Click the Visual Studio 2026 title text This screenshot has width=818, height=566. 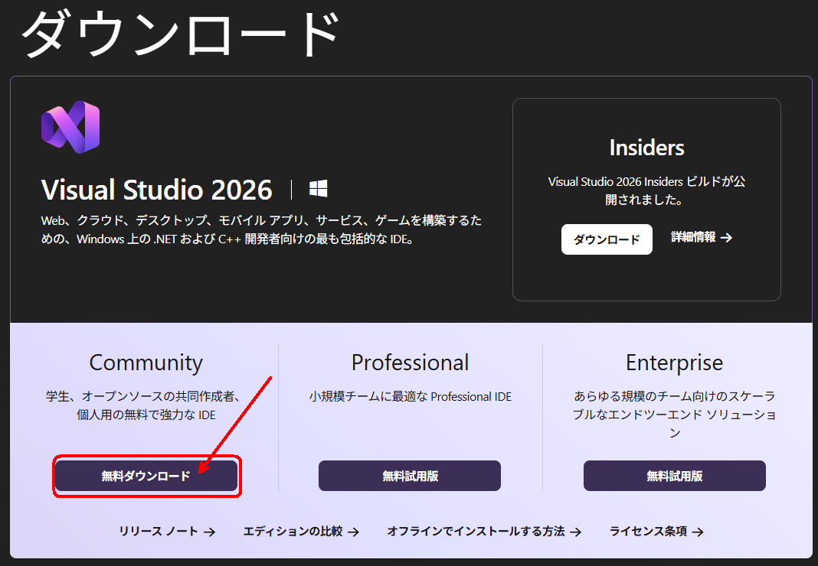point(156,189)
